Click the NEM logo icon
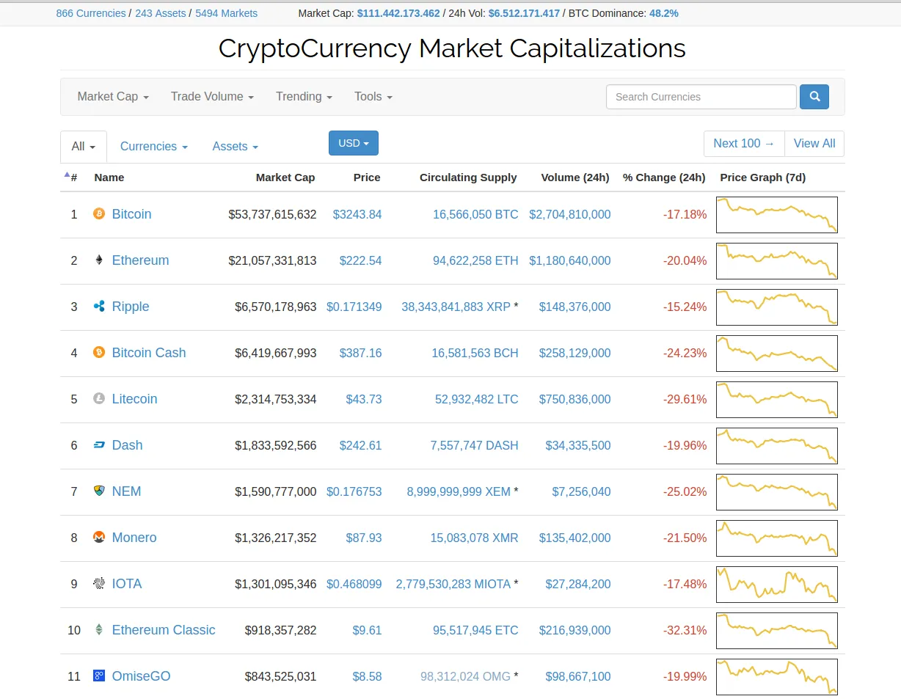This screenshot has width=901, height=699. [x=99, y=491]
